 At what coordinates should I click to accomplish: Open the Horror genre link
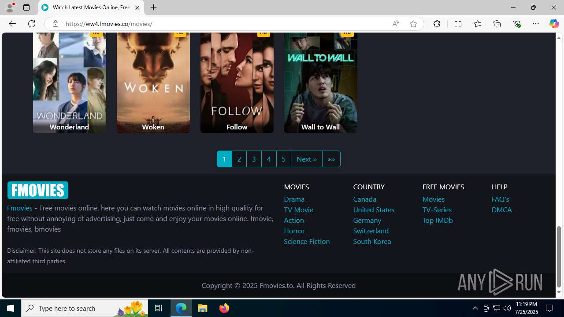(x=294, y=231)
